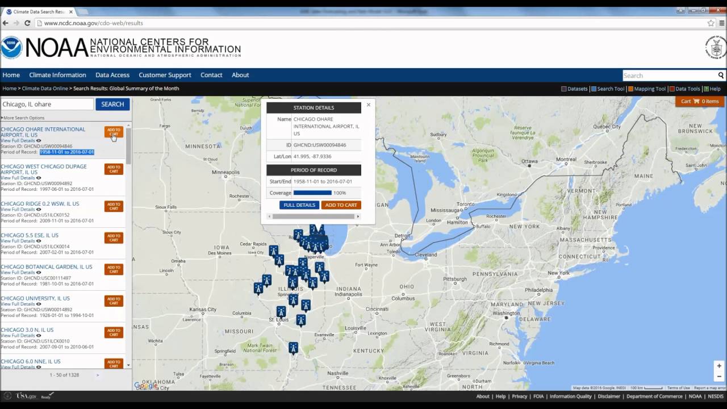Image resolution: width=727 pixels, height=409 pixels.
Task: Click the cart icon in Cart button
Action: [696, 101]
